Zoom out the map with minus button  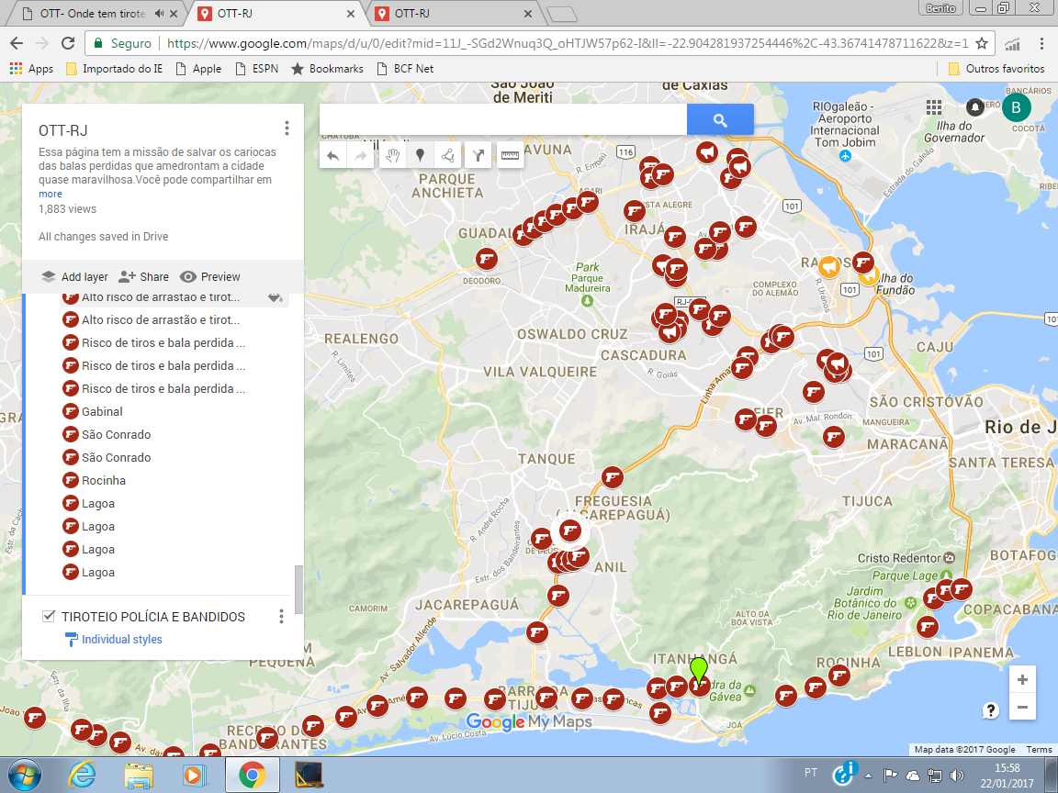coord(1022,707)
